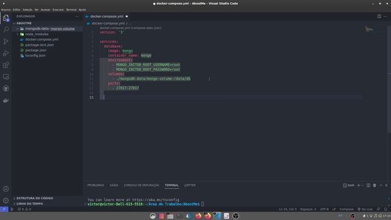Viewport: 391px width, 220px height.
Task: Click line 15 in the code editor
Action: (x=231, y=98)
